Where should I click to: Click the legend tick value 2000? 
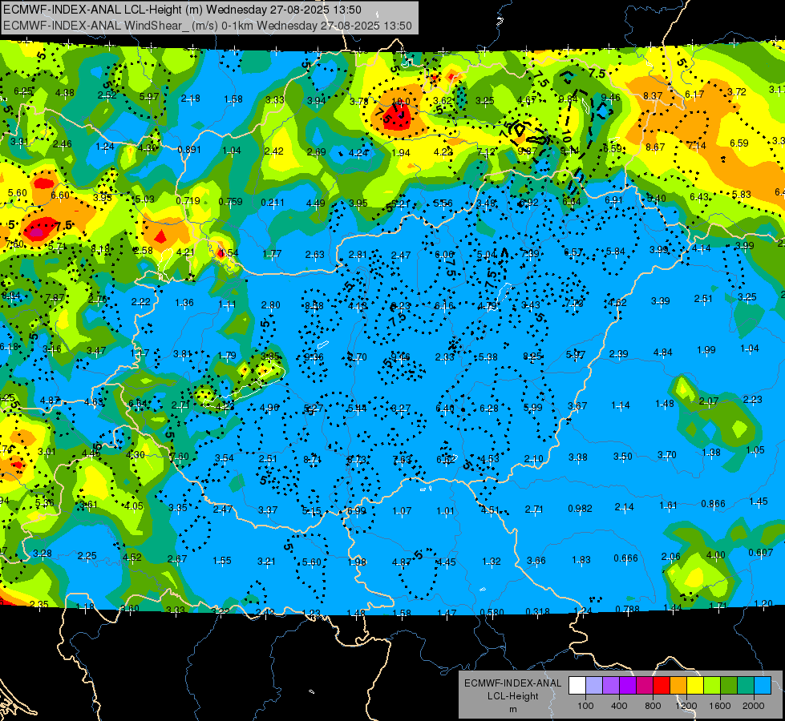(x=753, y=706)
